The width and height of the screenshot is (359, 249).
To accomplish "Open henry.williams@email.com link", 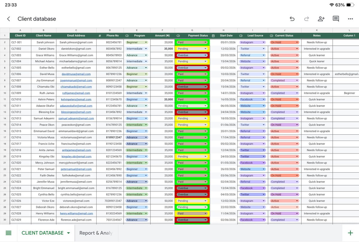I will coord(76,213).
